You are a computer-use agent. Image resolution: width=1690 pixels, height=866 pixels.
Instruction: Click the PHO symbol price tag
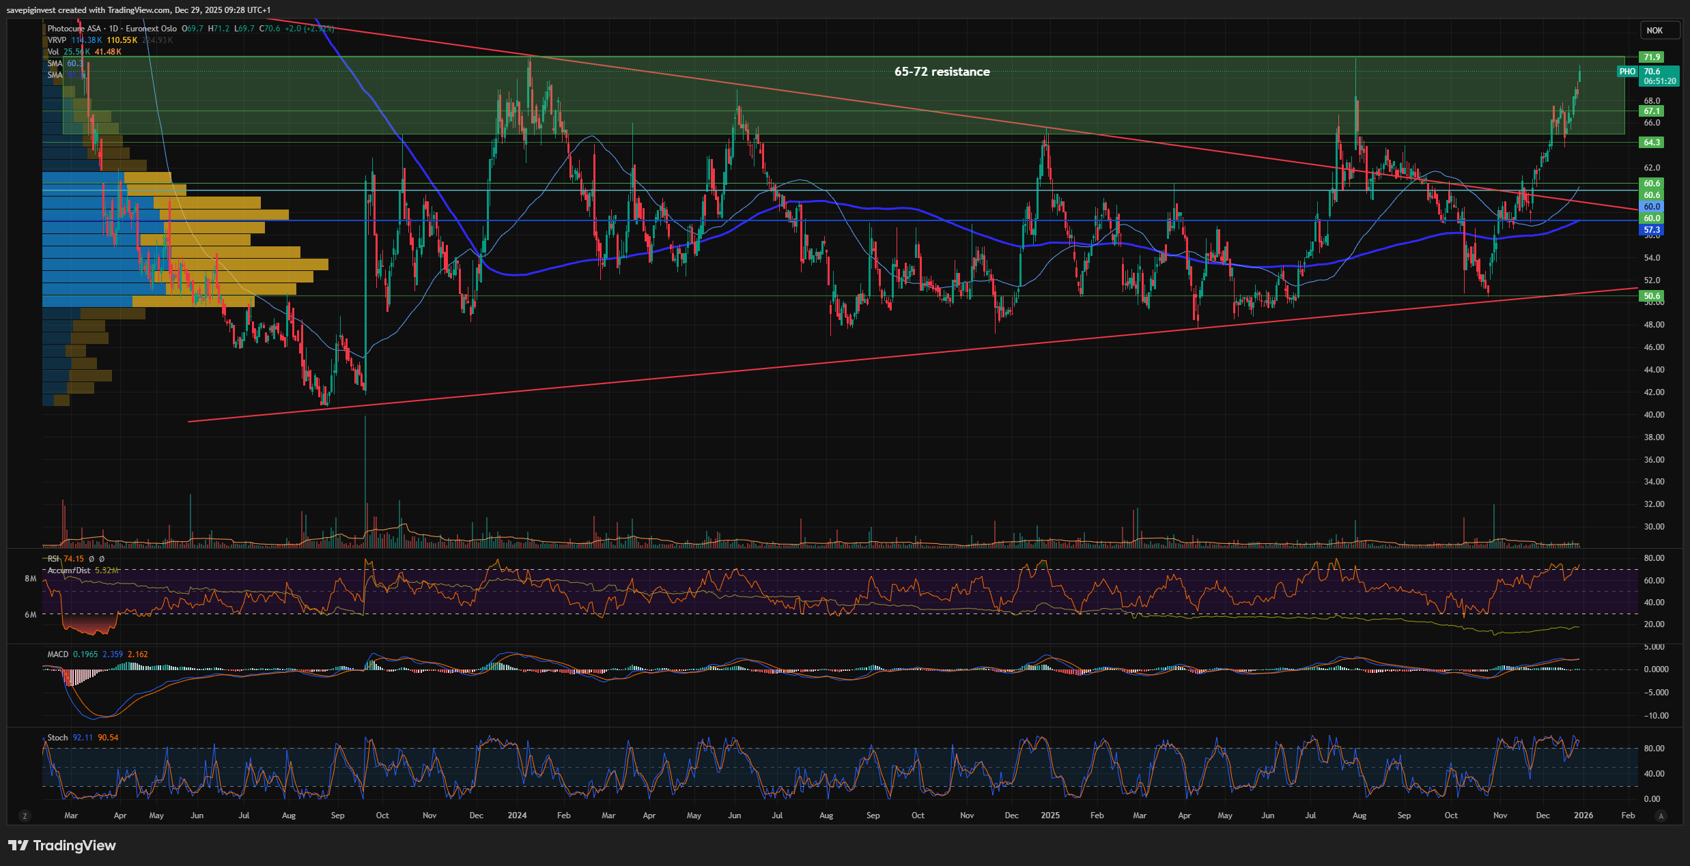coord(1627,72)
